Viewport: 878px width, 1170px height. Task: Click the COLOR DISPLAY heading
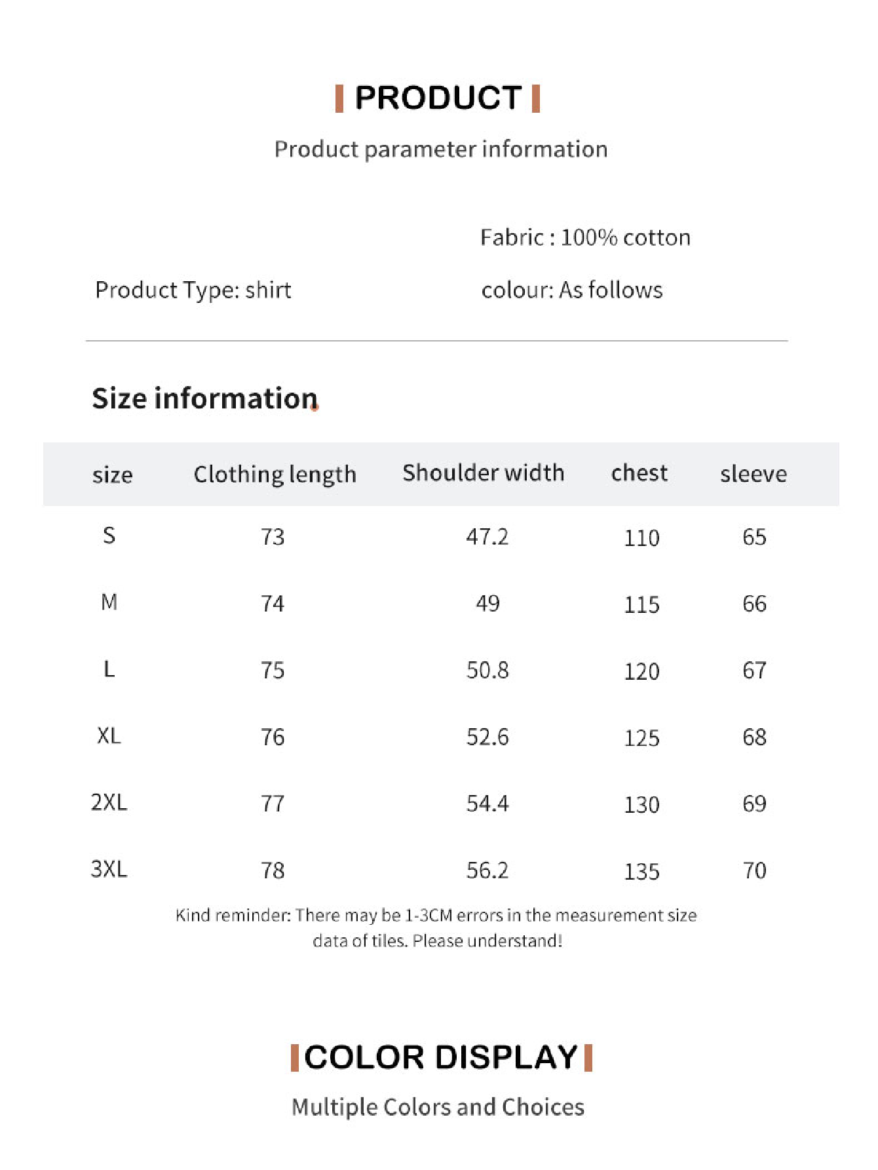[x=441, y=1057]
